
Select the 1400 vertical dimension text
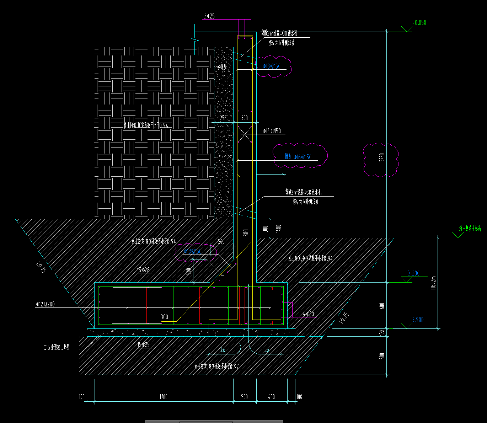point(279,229)
